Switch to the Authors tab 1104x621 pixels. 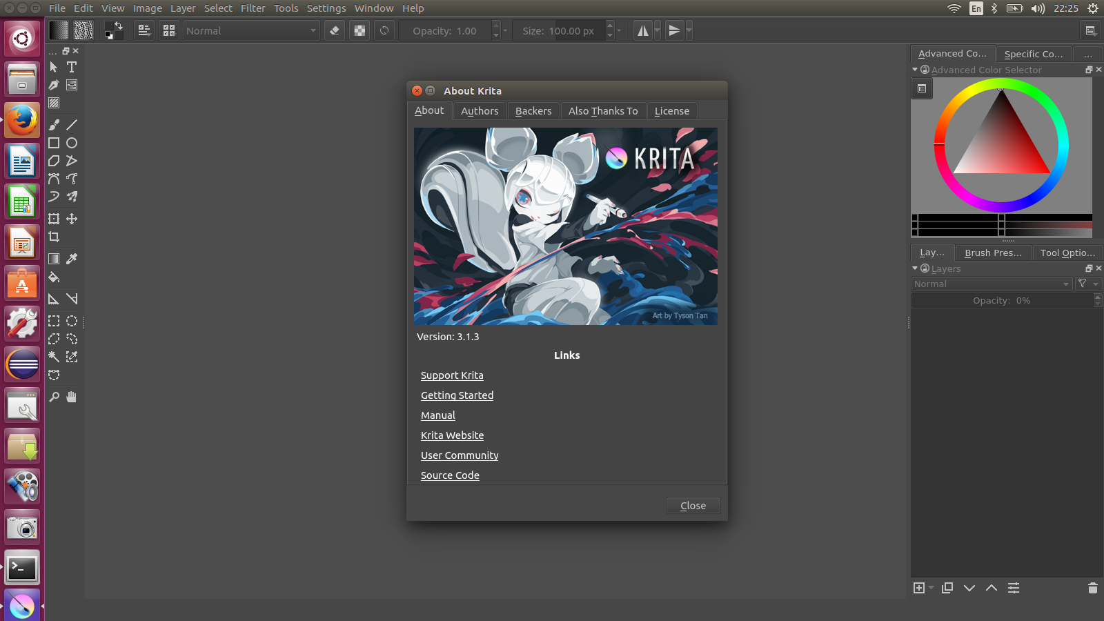pyautogui.click(x=479, y=110)
